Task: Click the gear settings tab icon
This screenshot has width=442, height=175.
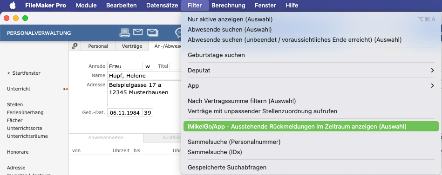Action: [x=75, y=46]
